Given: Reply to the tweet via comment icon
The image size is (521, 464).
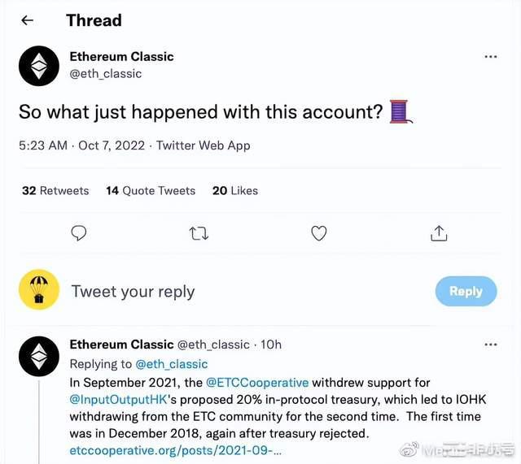Looking at the screenshot, I should pyautogui.click(x=79, y=233).
